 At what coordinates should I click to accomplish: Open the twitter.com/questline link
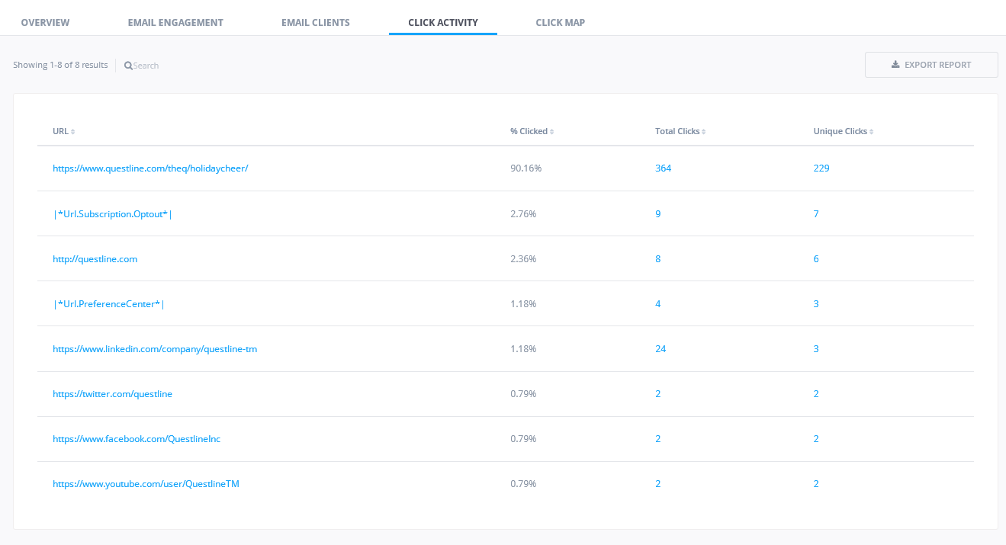point(112,394)
